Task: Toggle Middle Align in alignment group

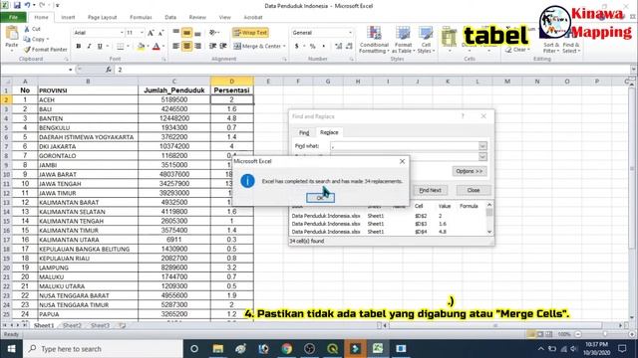Action: pyautogui.click(x=186, y=33)
